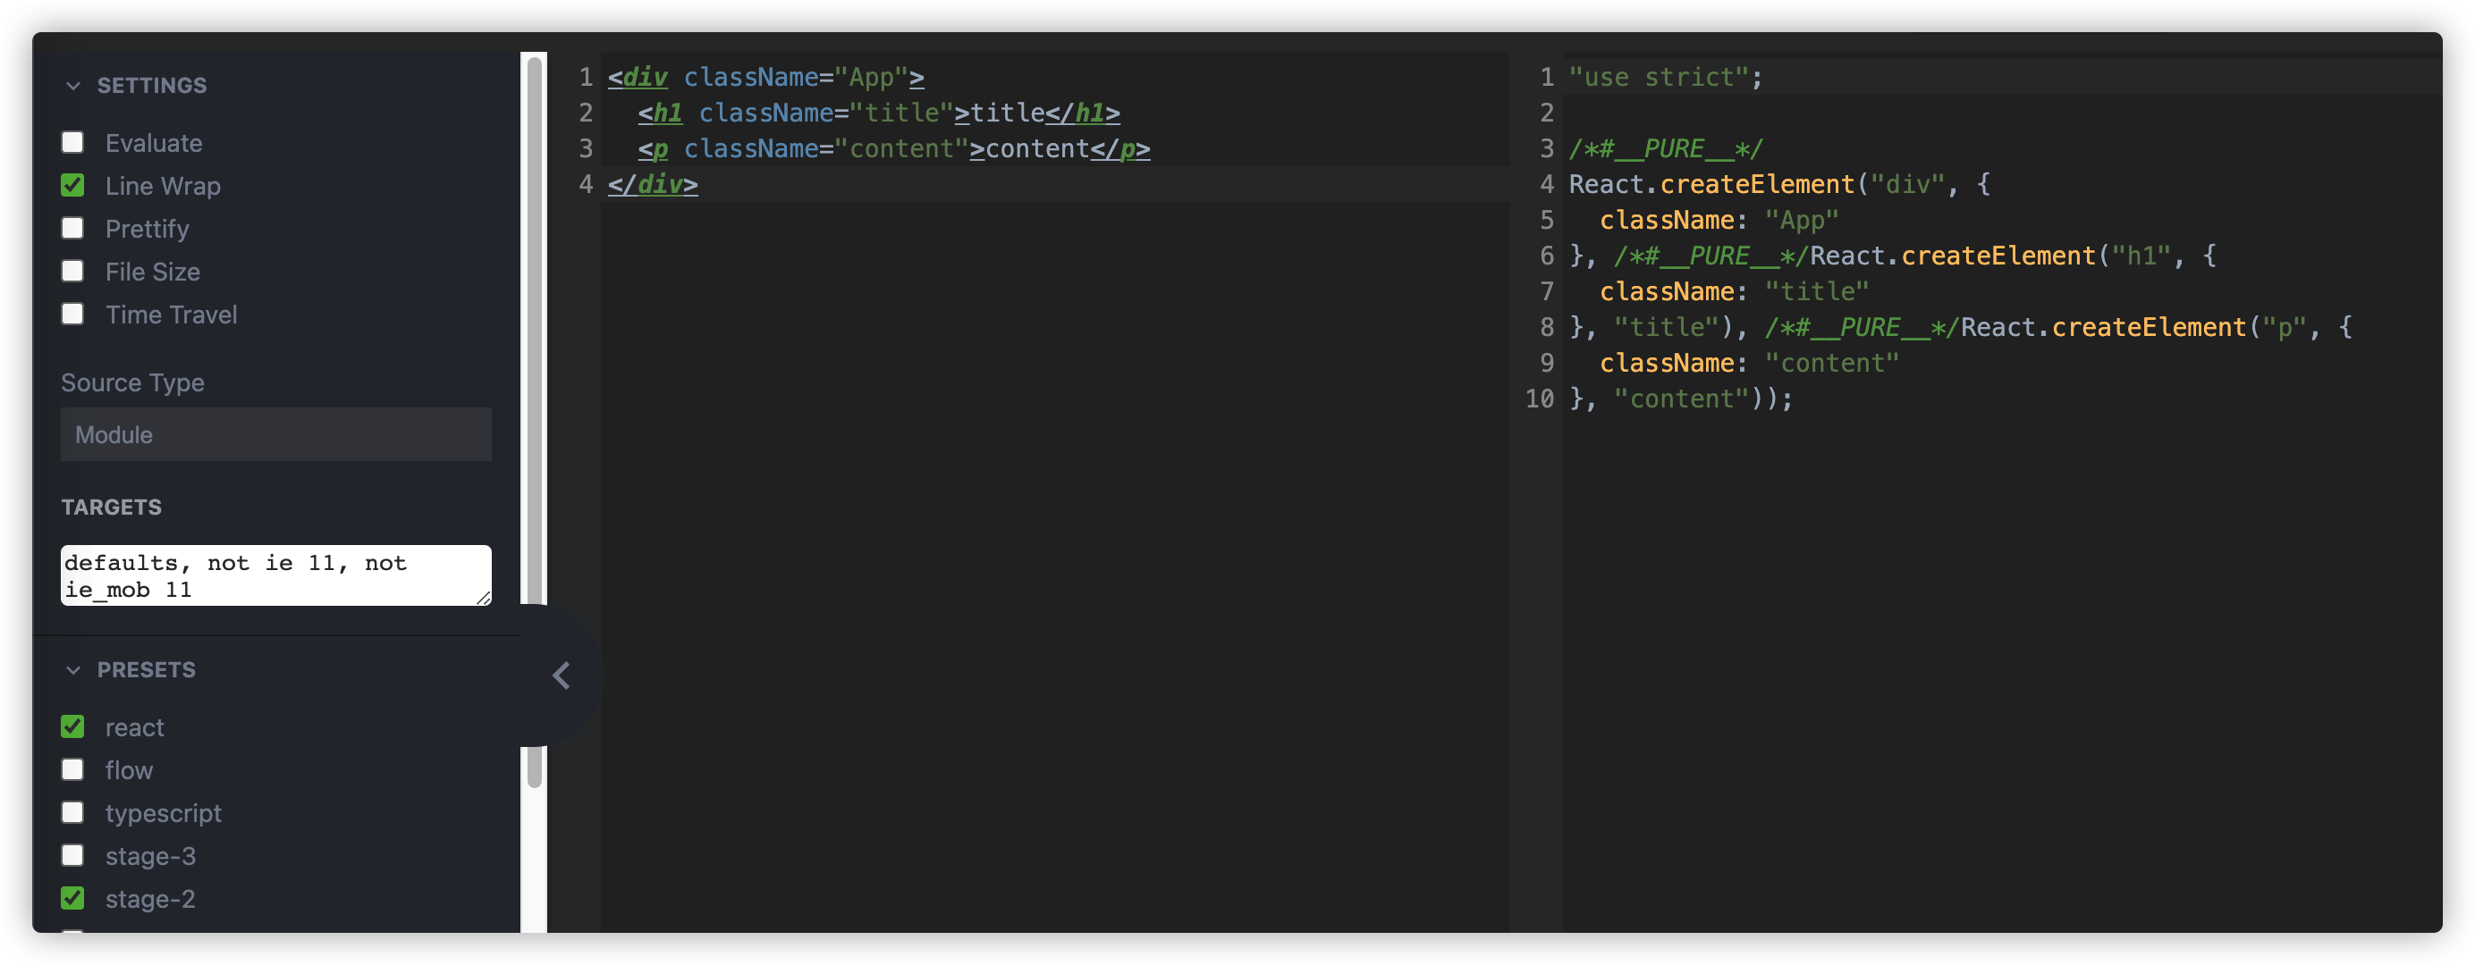This screenshot has width=2475, height=965.
Task: Enable the Evaluate checkbox
Action: 73,143
